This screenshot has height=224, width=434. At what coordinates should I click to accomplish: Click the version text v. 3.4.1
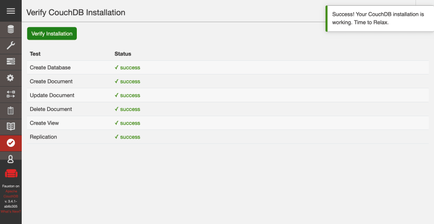pos(11,204)
